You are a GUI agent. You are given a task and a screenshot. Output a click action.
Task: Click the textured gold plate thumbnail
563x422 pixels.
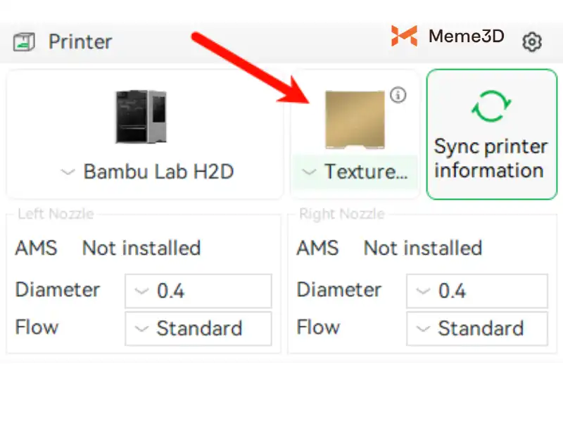tap(355, 120)
